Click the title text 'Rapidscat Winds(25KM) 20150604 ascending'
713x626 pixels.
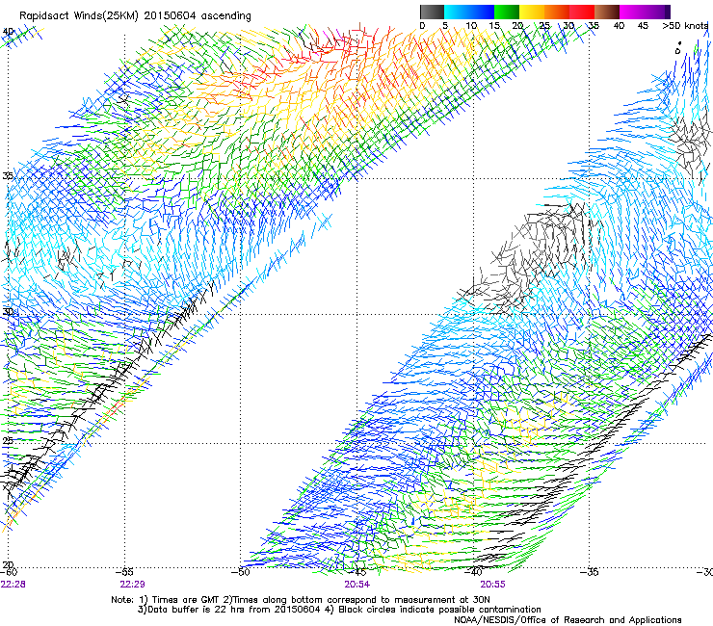(x=135, y=15)
